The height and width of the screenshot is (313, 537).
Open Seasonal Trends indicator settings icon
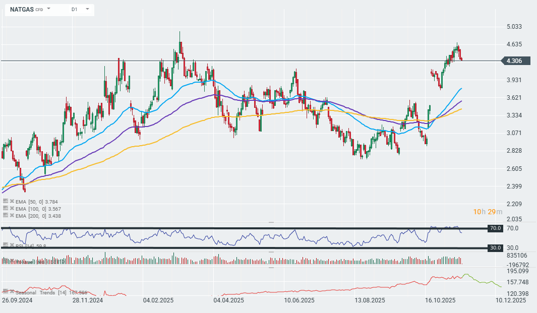click(5, 291)
